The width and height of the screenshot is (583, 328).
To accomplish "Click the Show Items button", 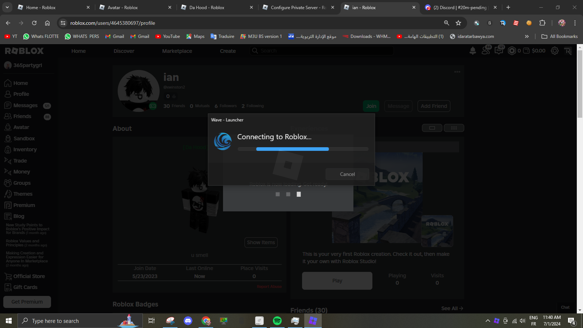I will click(x=261, y=242).
